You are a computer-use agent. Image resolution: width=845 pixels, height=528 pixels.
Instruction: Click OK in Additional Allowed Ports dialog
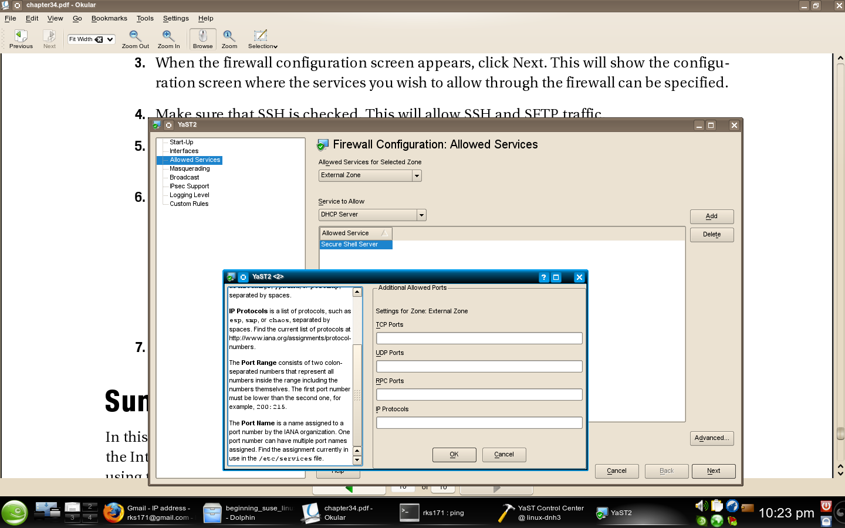(454, 455)
